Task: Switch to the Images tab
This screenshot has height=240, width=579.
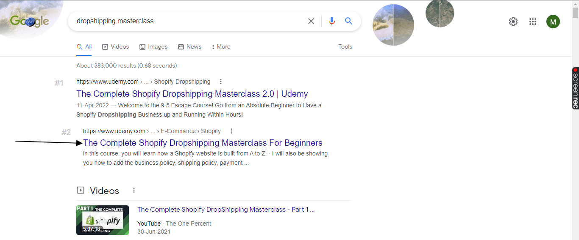Action: pyautogui.click(x=153, y=47)
